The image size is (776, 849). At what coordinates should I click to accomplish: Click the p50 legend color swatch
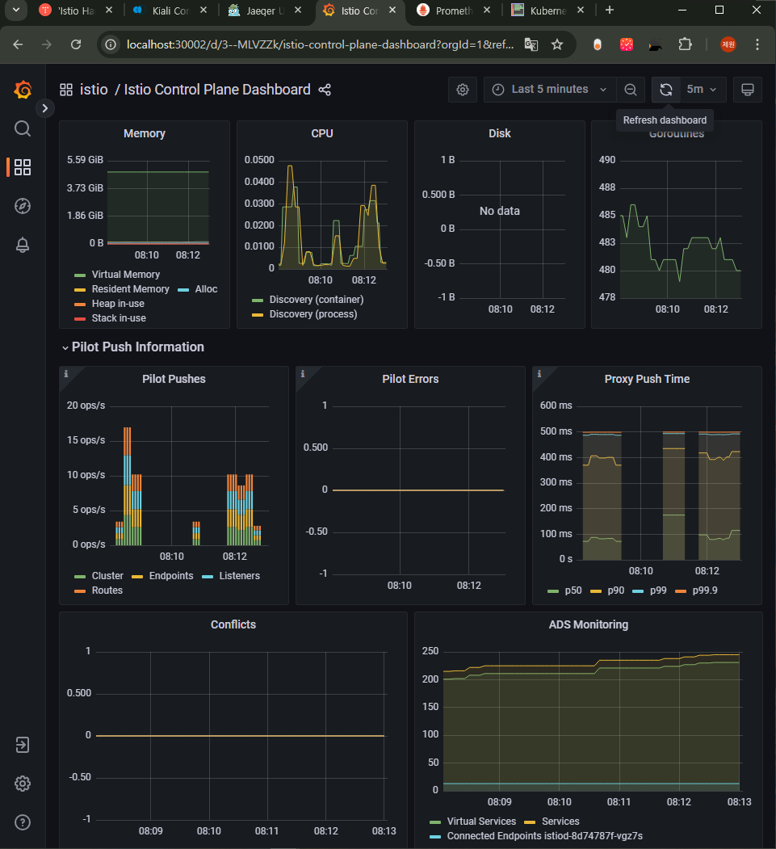pyautogui.click(x=553, y=591)
